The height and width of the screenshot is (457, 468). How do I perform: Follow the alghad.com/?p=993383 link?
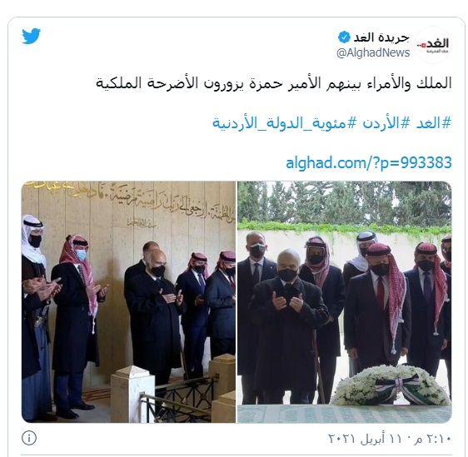(369, 163)
